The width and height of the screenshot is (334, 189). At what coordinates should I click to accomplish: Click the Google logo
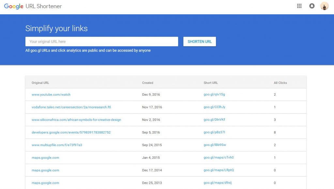point(14,7)
